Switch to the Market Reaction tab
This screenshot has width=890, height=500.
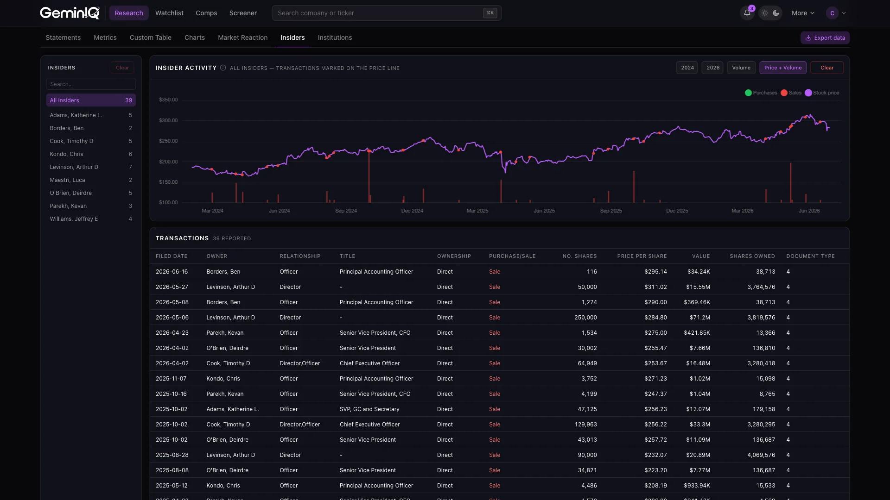point(243,37)
